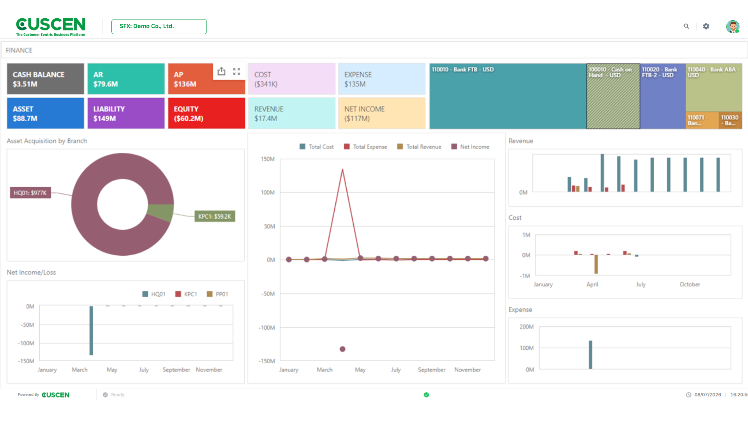Click the green status check icon
The height and width of the screenshot is (421, 748).
[x=426, y=394]
